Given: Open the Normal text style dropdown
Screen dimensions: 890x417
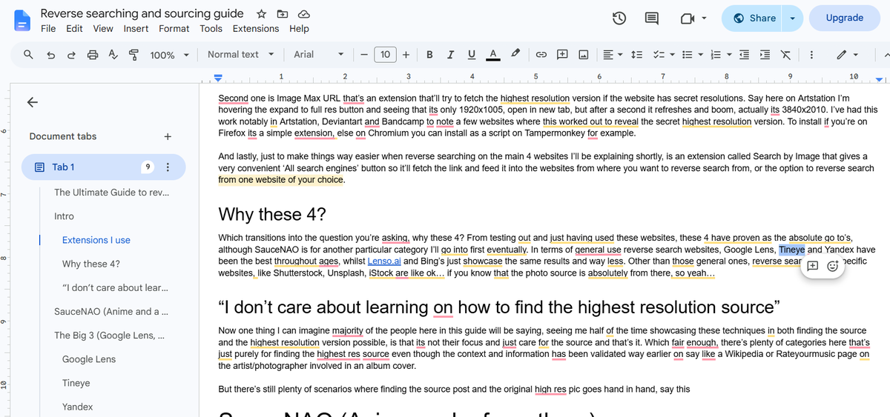Looking at the screenshot, I should pyautogui.click(x=241, y=54).
